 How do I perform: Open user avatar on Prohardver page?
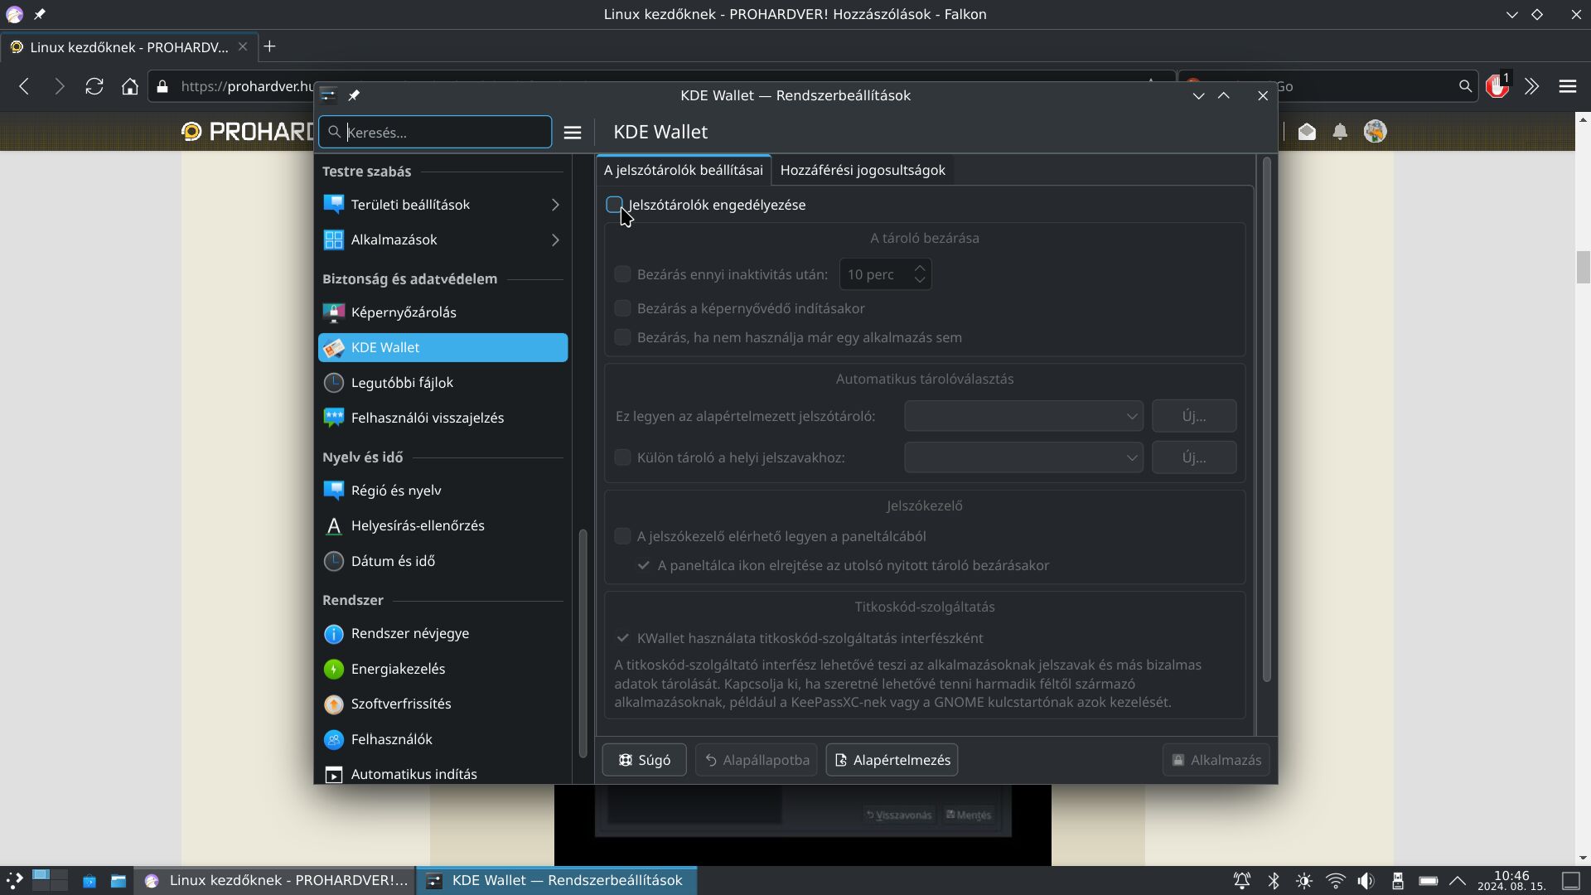(x=1375, y=132)
